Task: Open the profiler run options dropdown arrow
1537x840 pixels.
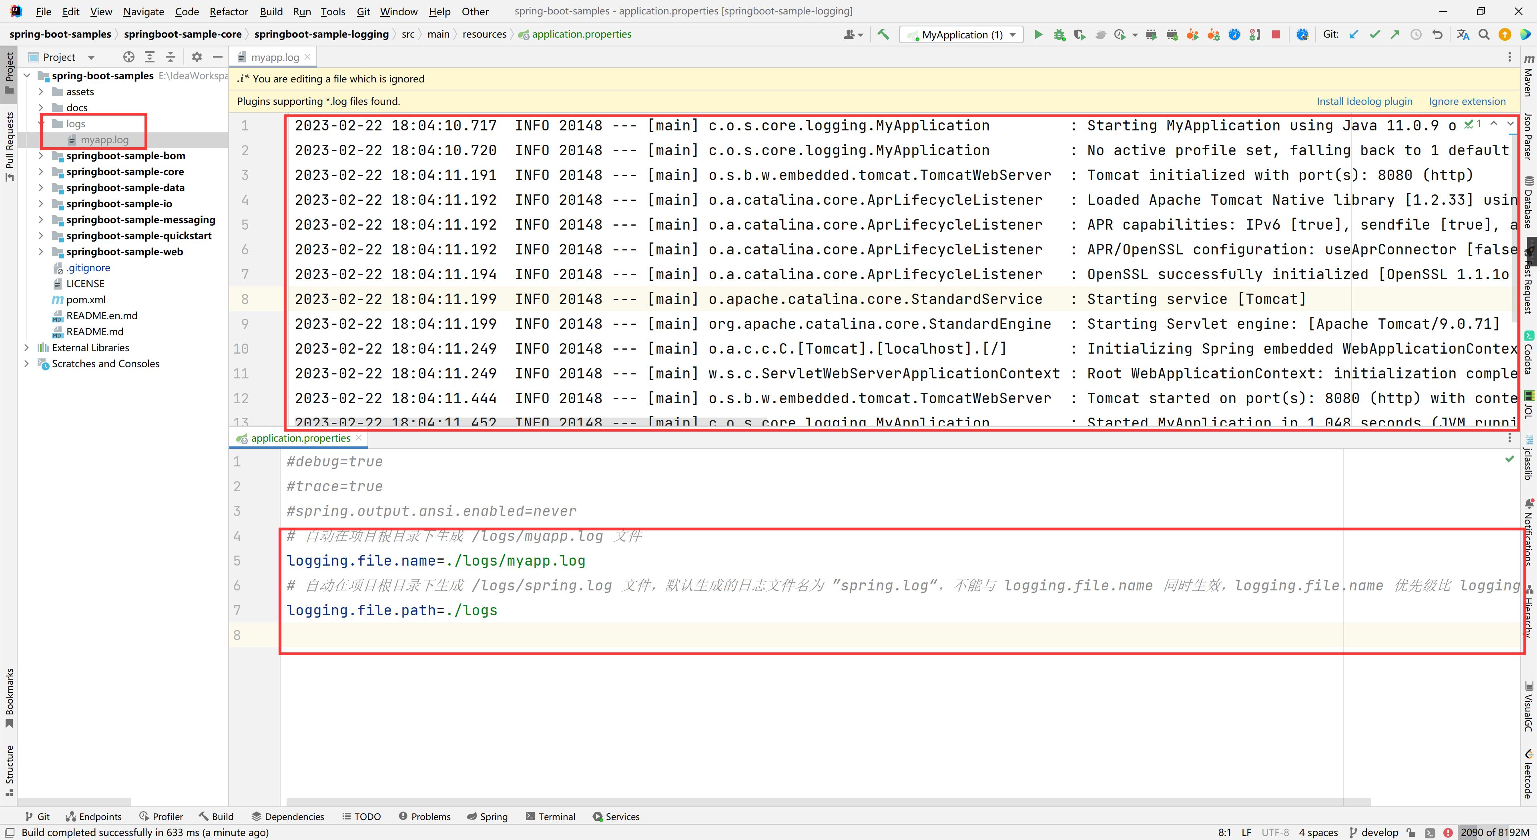Action: point(1134,34)
